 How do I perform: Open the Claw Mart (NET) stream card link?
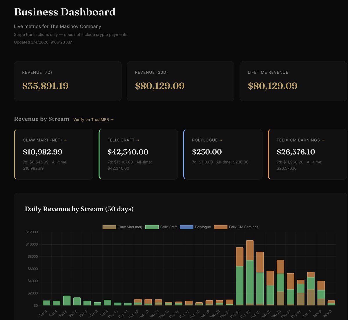(45, 140)
